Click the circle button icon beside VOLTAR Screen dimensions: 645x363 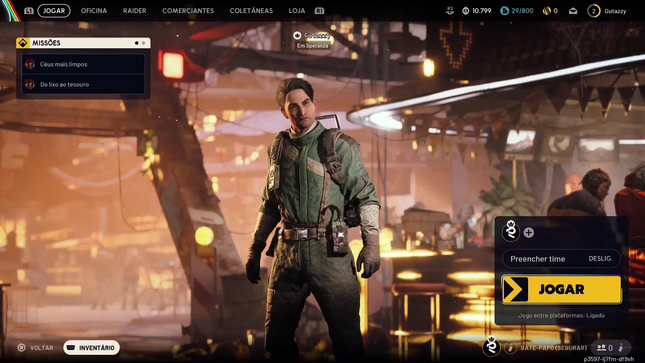coord(21,348)
